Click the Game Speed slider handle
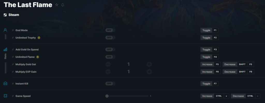Image resolution: width=265 pixels, height=103 pixels. pyautogui.click(x=107, y=96)
